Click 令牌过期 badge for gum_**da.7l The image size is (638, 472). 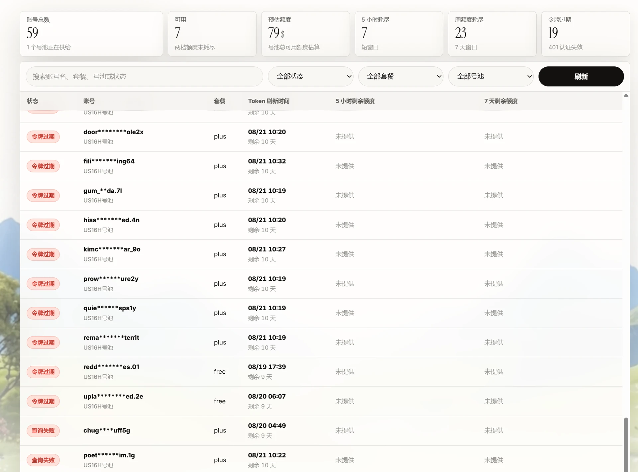43,196
